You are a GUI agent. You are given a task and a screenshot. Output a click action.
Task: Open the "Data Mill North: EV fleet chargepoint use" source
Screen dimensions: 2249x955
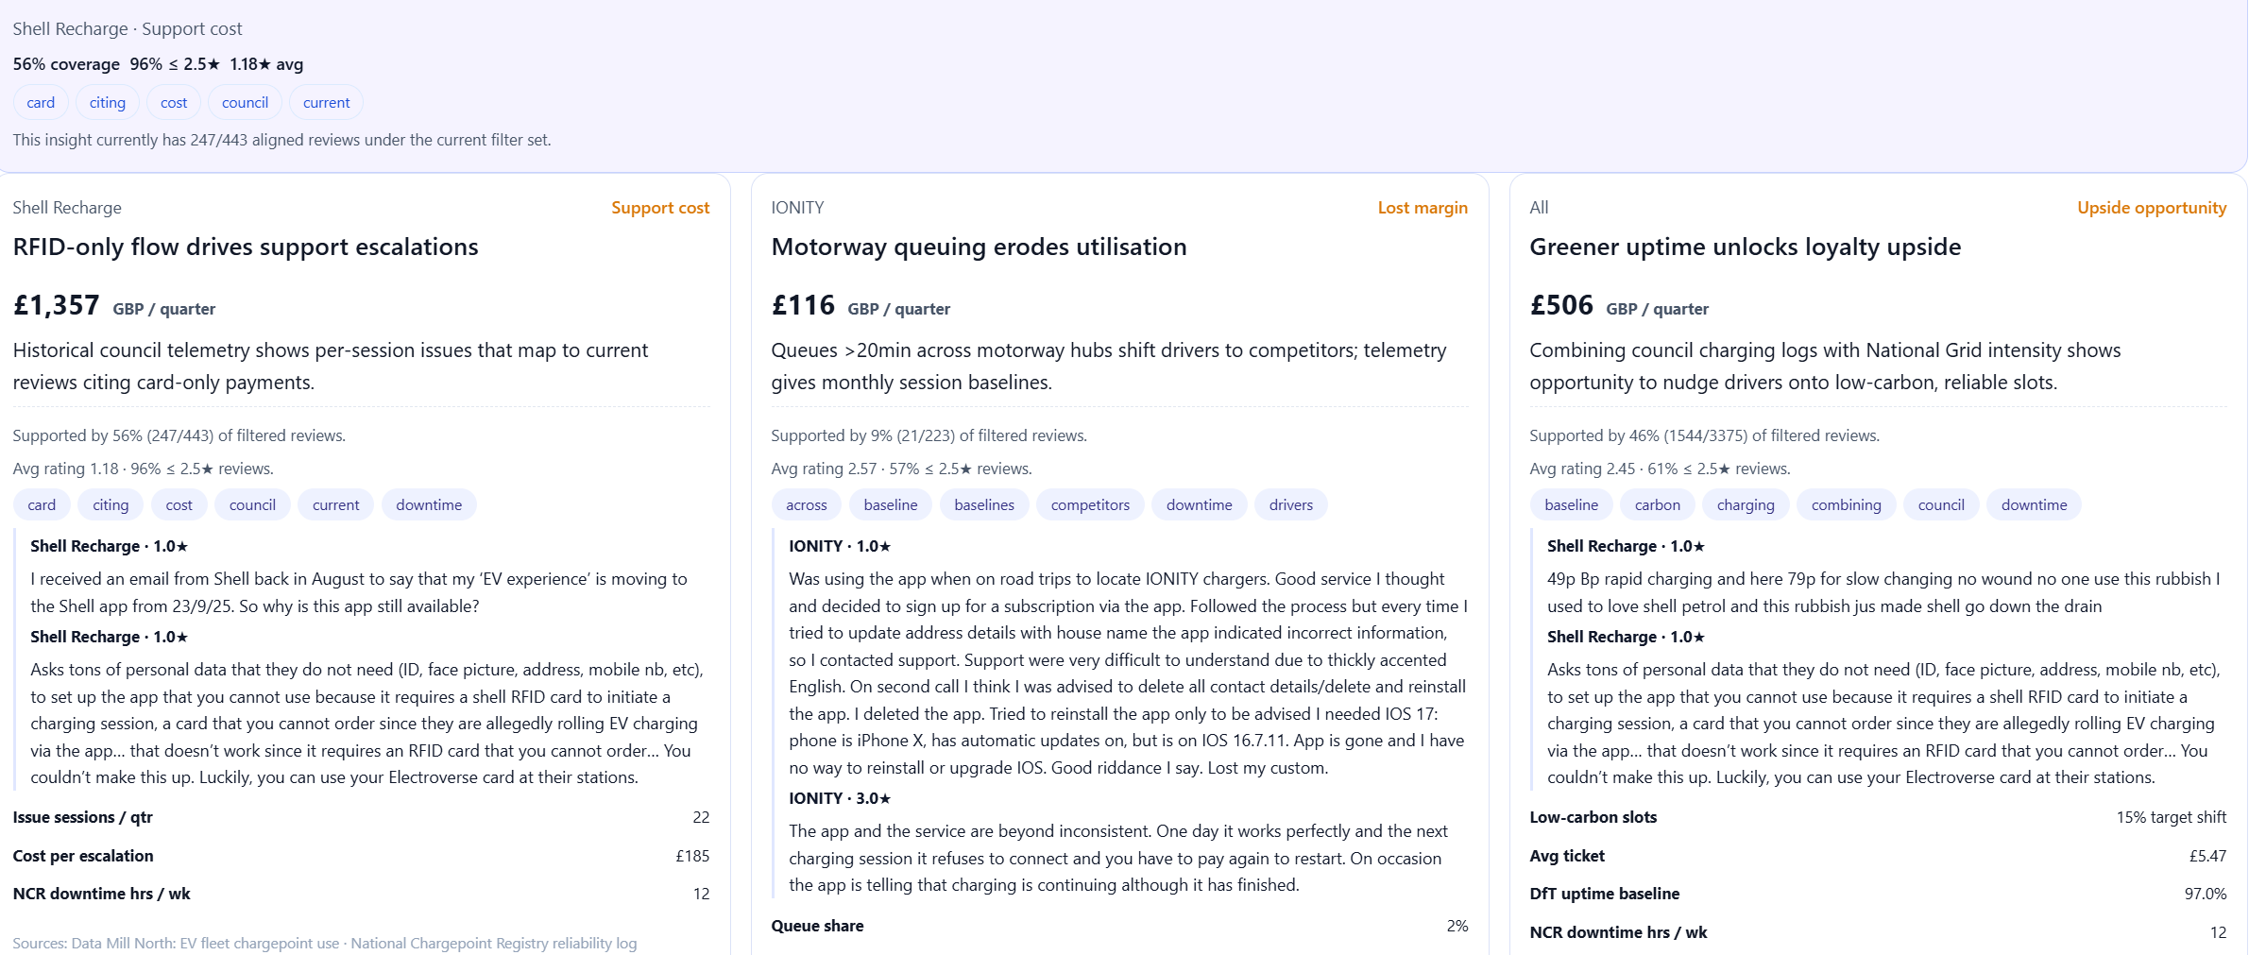pyautogui.click(x=205, y=944)
